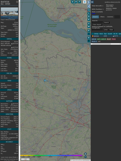Viewport: 121px width, 161px height.
Task: Open the map layer switcher icon
Action: (x=85, y=2)
